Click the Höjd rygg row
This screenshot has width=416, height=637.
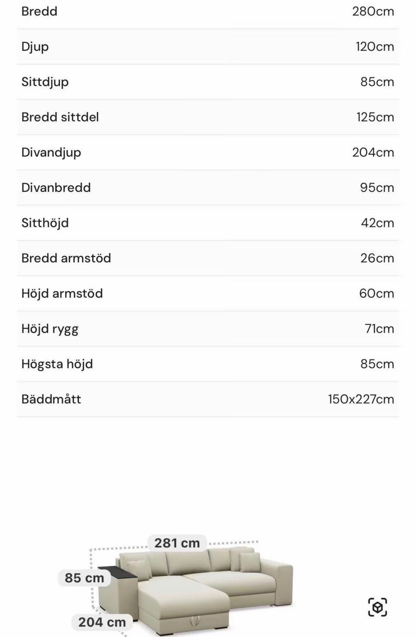tap(208, 329)
